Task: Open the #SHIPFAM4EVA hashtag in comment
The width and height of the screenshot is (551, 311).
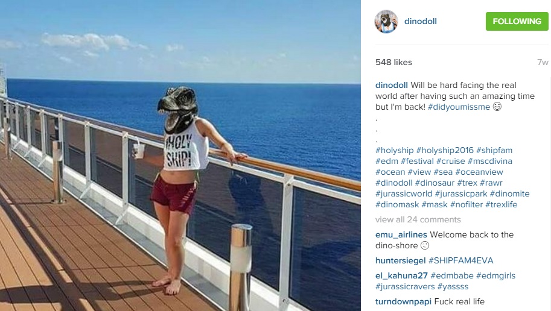Action: point(460,261)
